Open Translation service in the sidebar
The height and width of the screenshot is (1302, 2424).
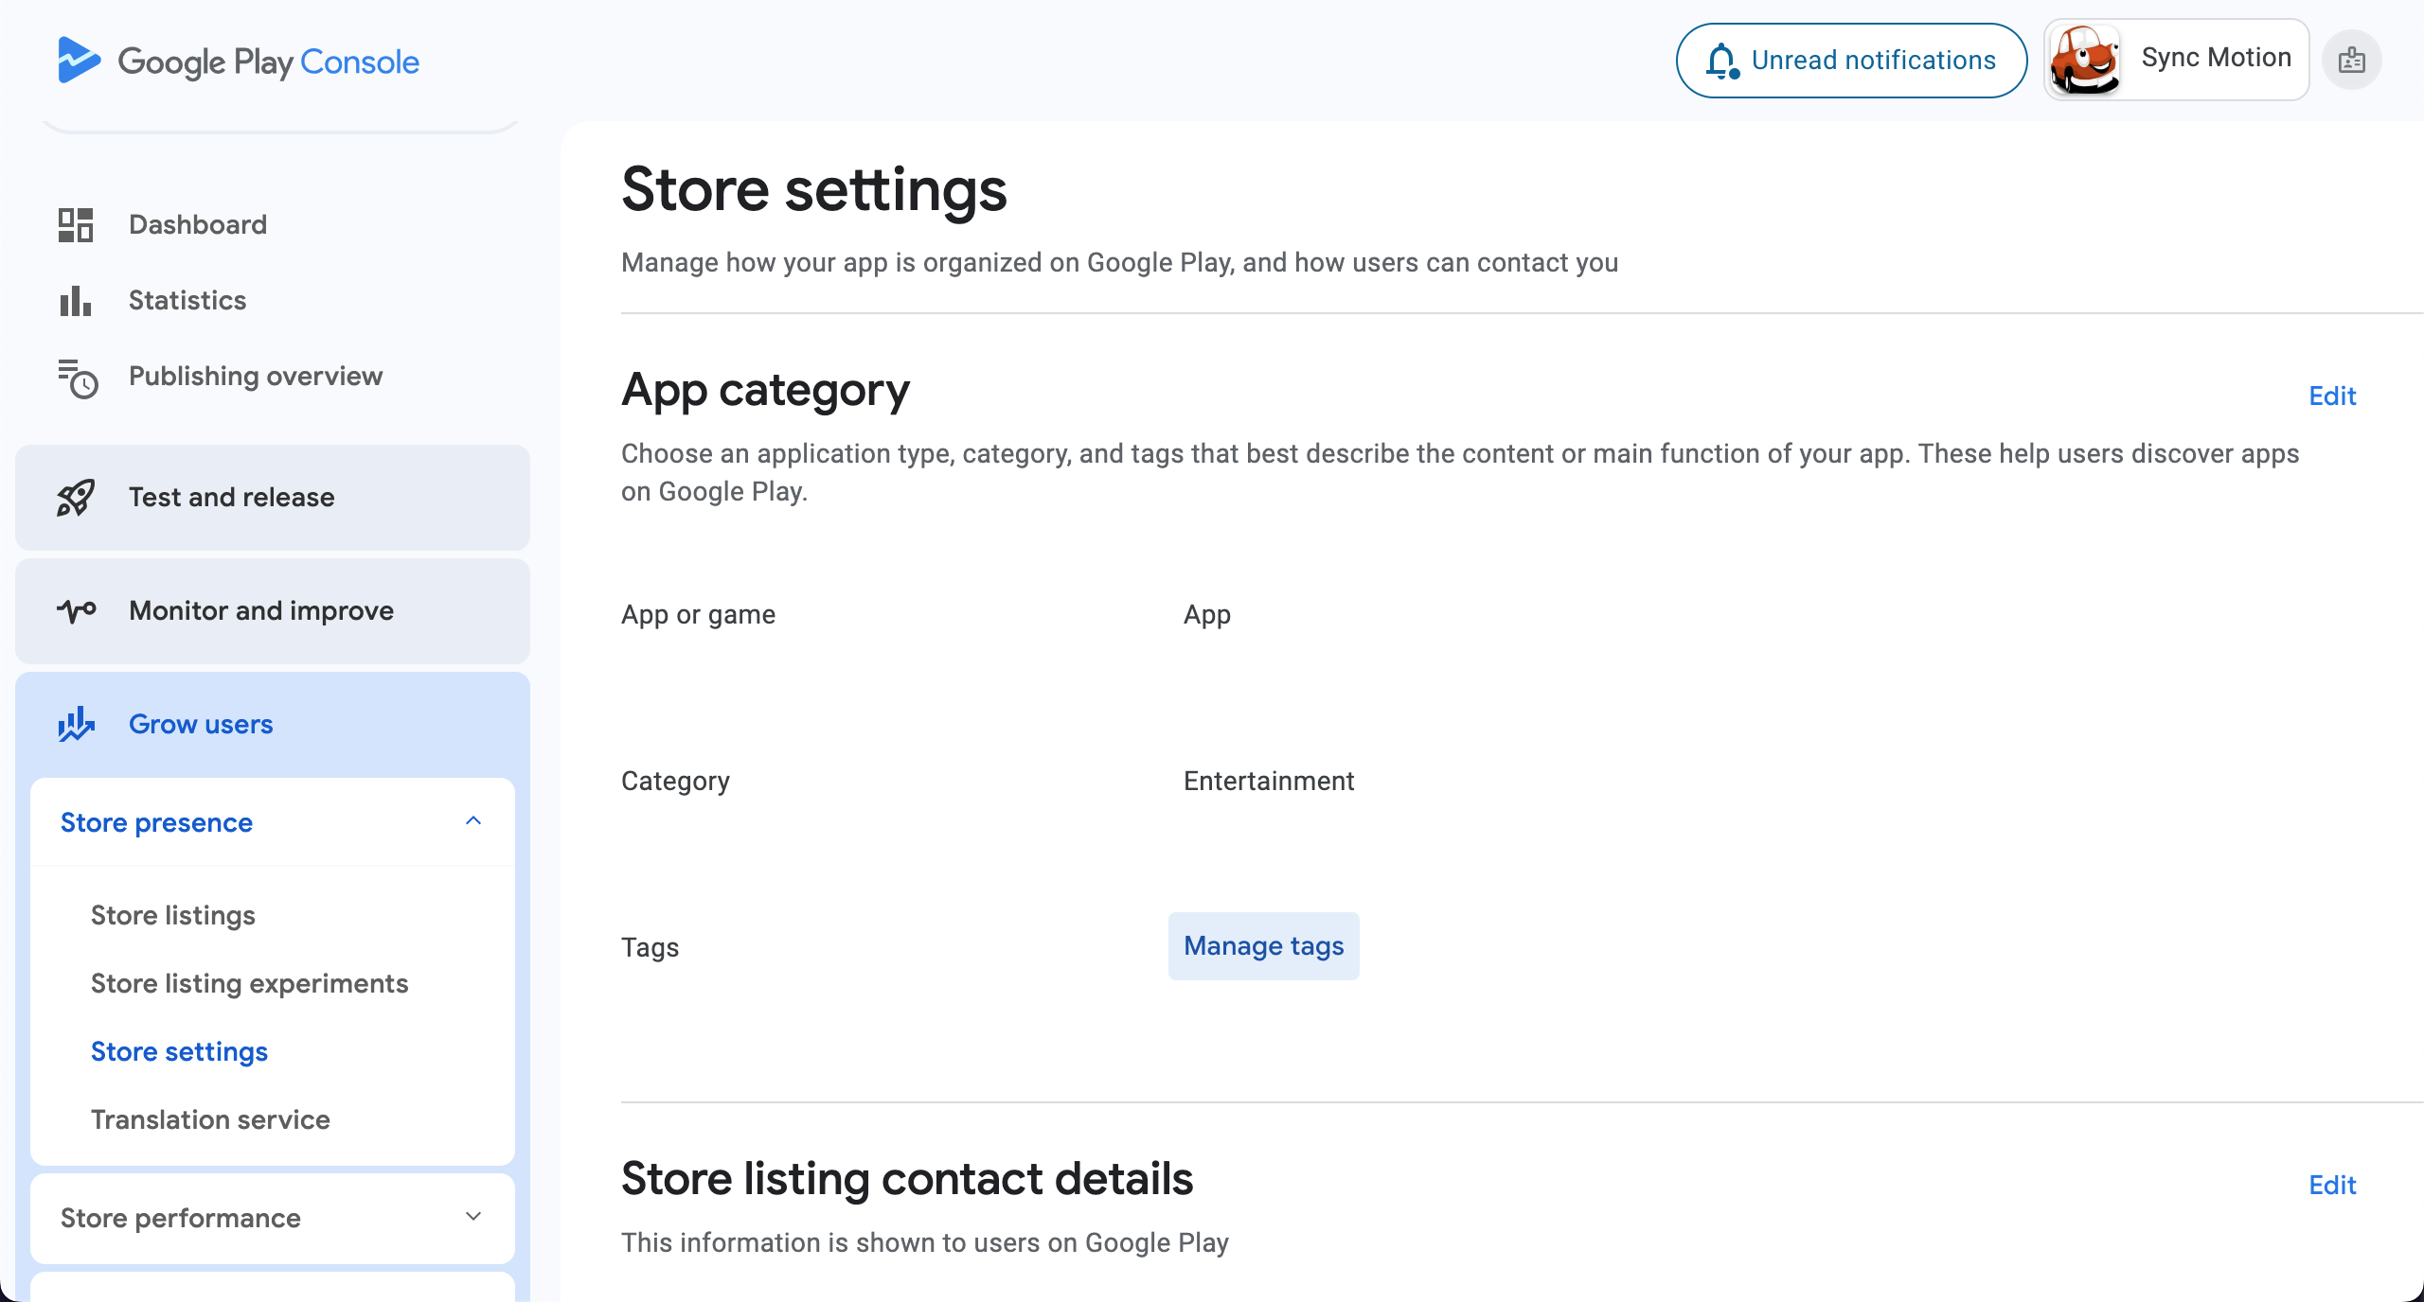click(x=210, y=1120)
